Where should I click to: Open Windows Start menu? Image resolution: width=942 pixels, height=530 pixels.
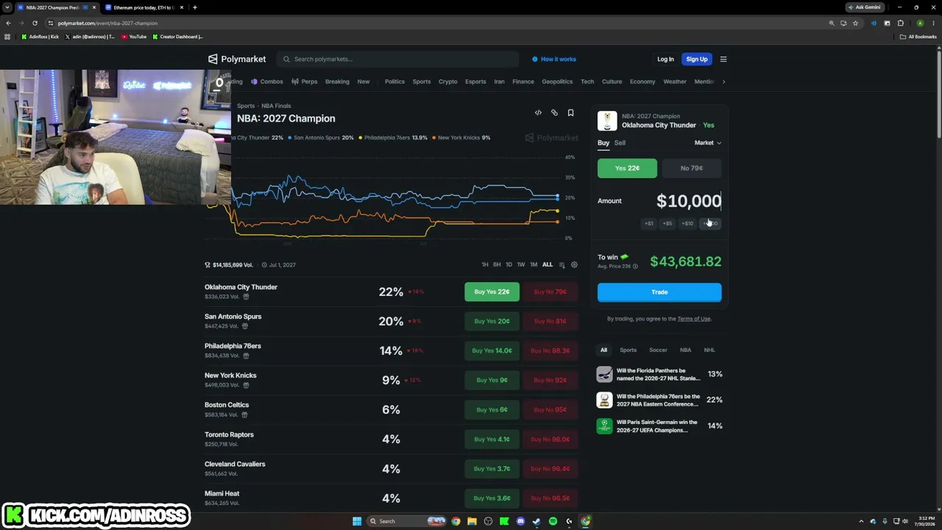(x=357, y=521)
